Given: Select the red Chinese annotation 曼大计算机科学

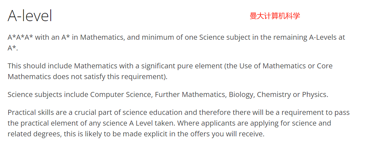Looking at the screenshot, I should (x=275, y=16).
